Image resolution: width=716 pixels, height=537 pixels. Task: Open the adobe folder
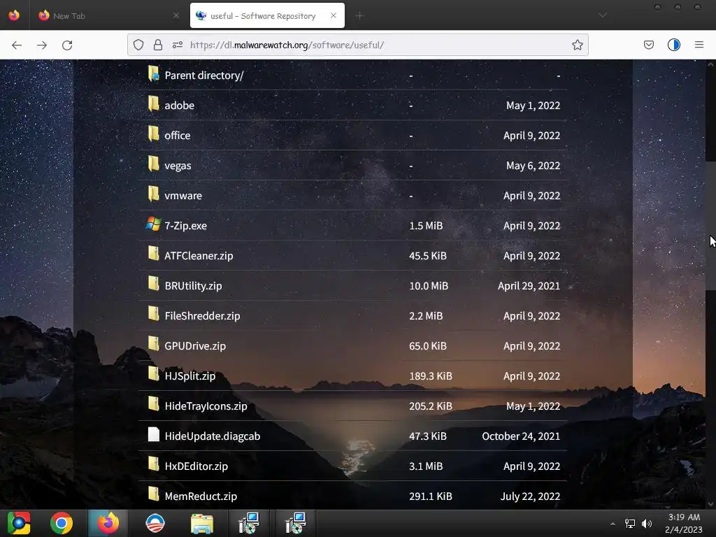click(x=180, y=106)
